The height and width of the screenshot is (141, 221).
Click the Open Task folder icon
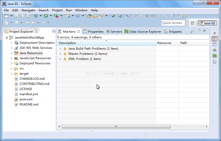[95, 16]
